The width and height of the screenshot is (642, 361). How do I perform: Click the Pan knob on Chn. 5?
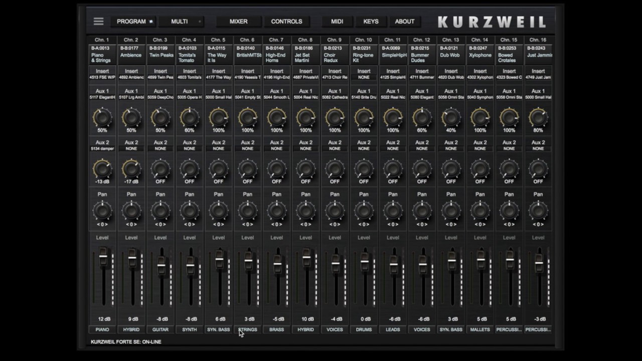click(219, 212)
